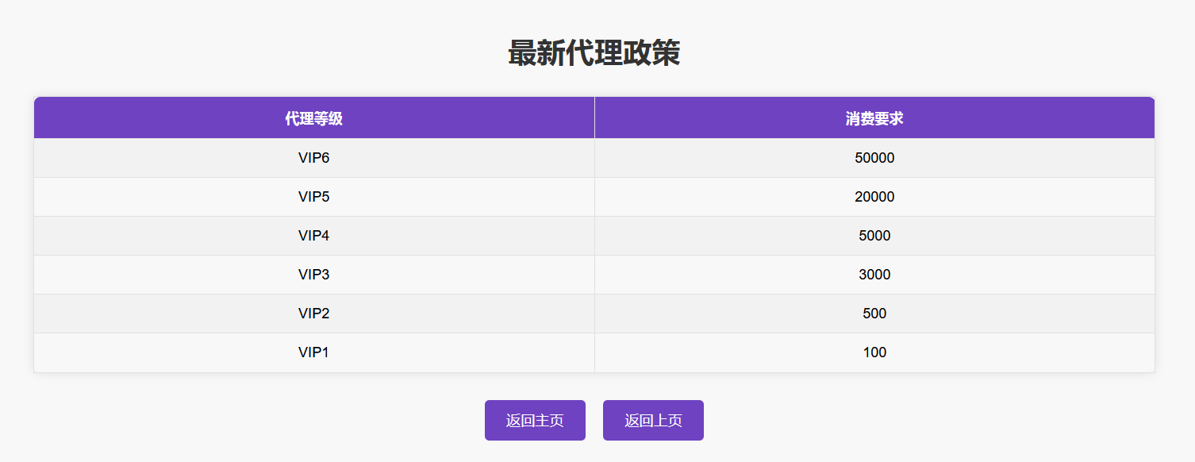Image resolution: width=1195 pixels, height=462 pixels.
Task: Click the 最新代理政策 page heading
Action: (x=594, y=53)
